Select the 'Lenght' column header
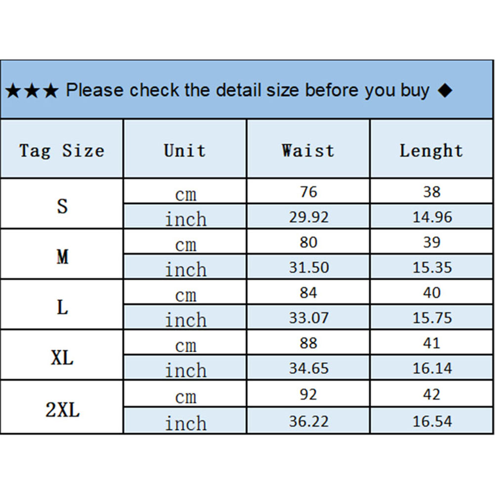 click(x=431, y=150)
